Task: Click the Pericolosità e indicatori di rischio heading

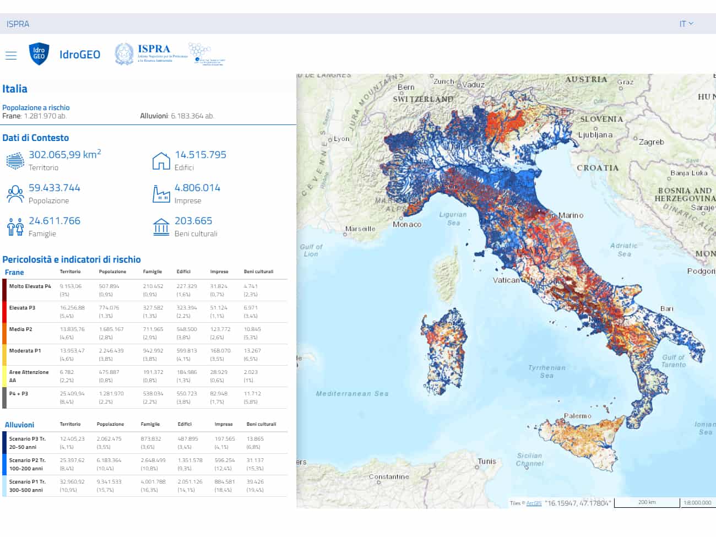Action: [72, 259]
